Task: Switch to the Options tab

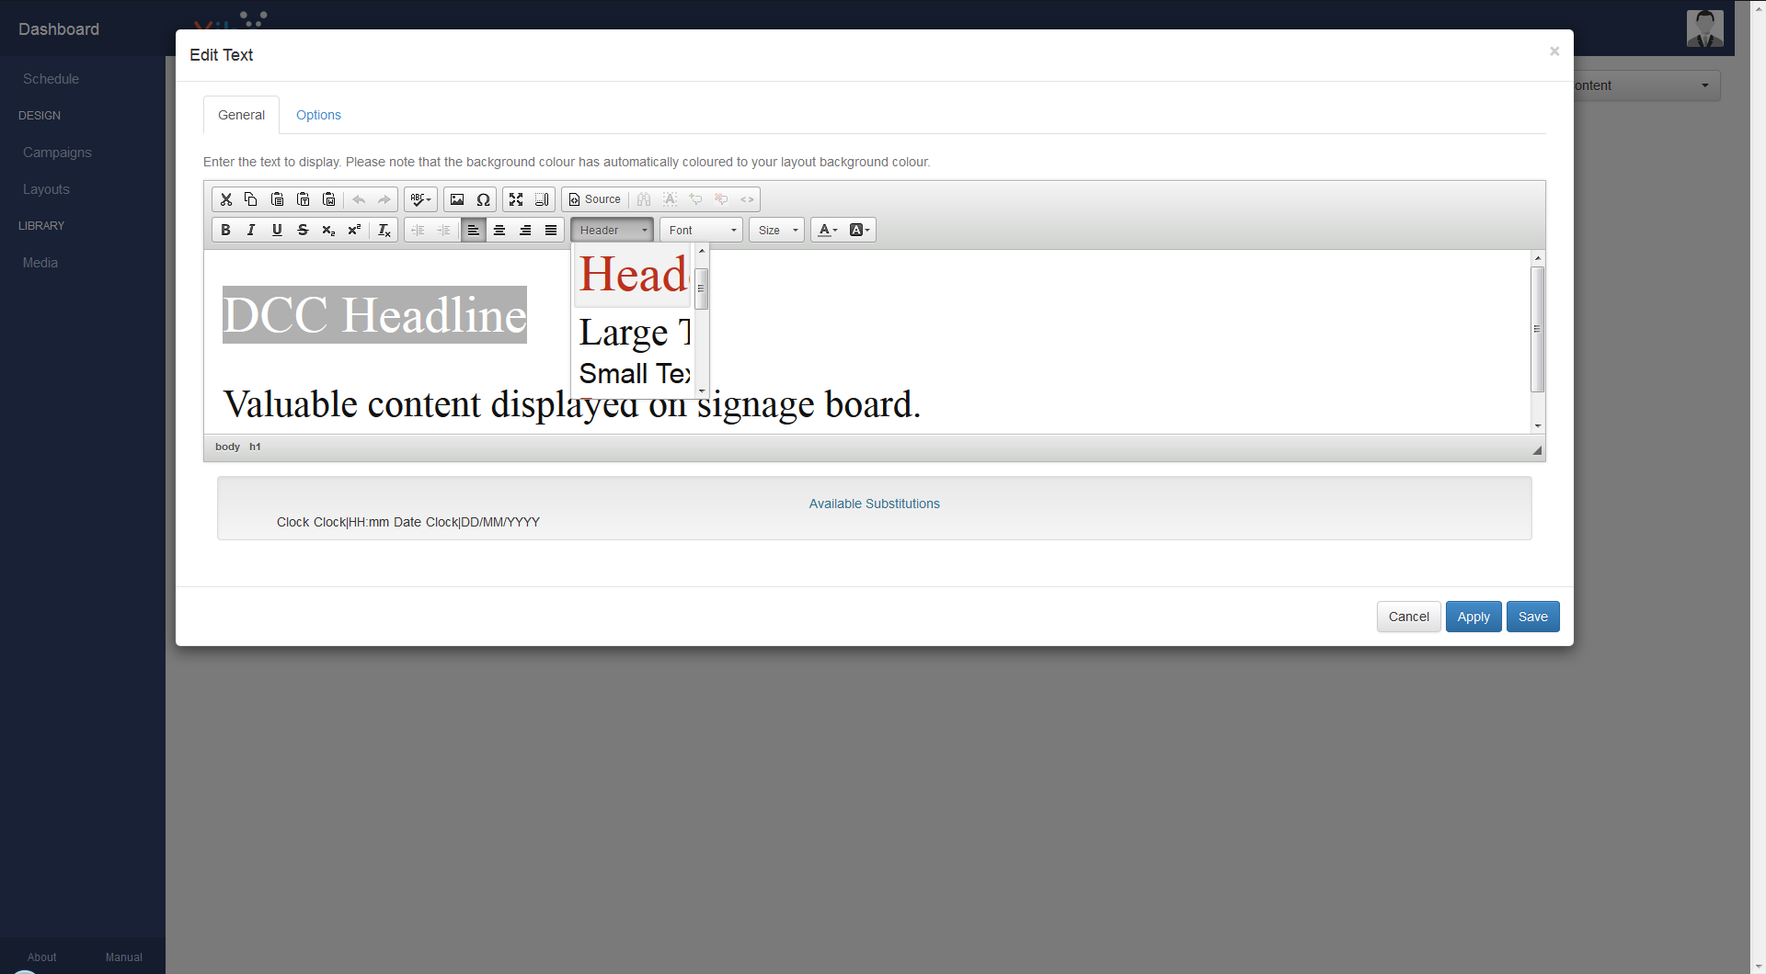Action: pos(318,115)
